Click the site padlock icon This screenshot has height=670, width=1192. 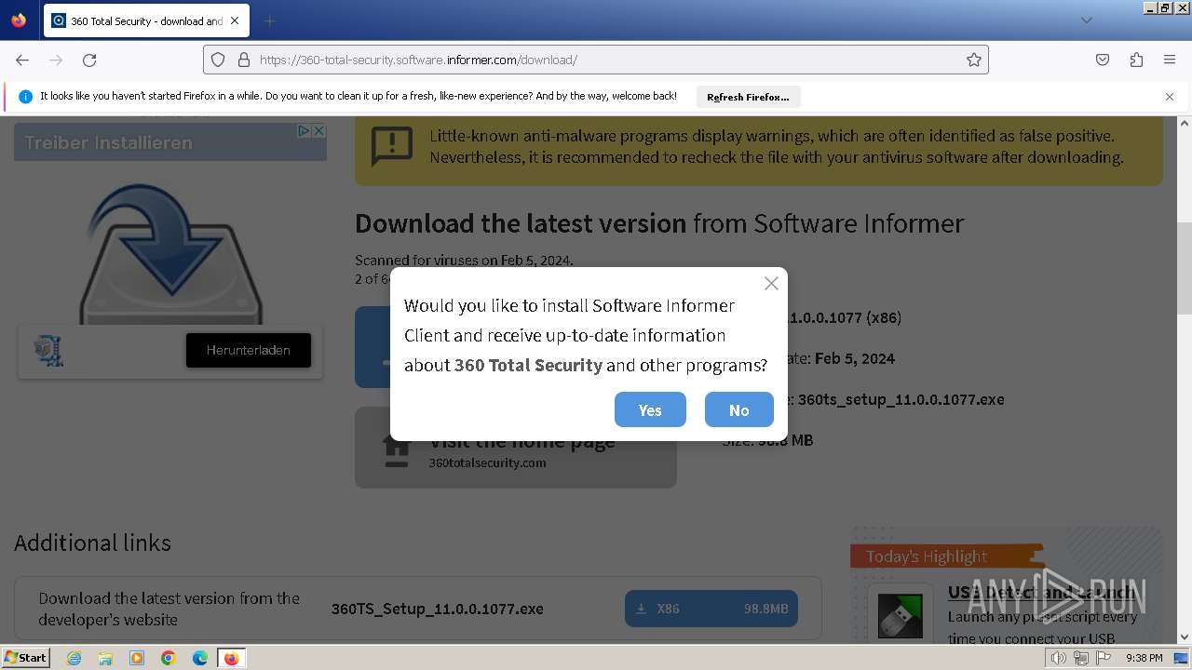point(244,60)
